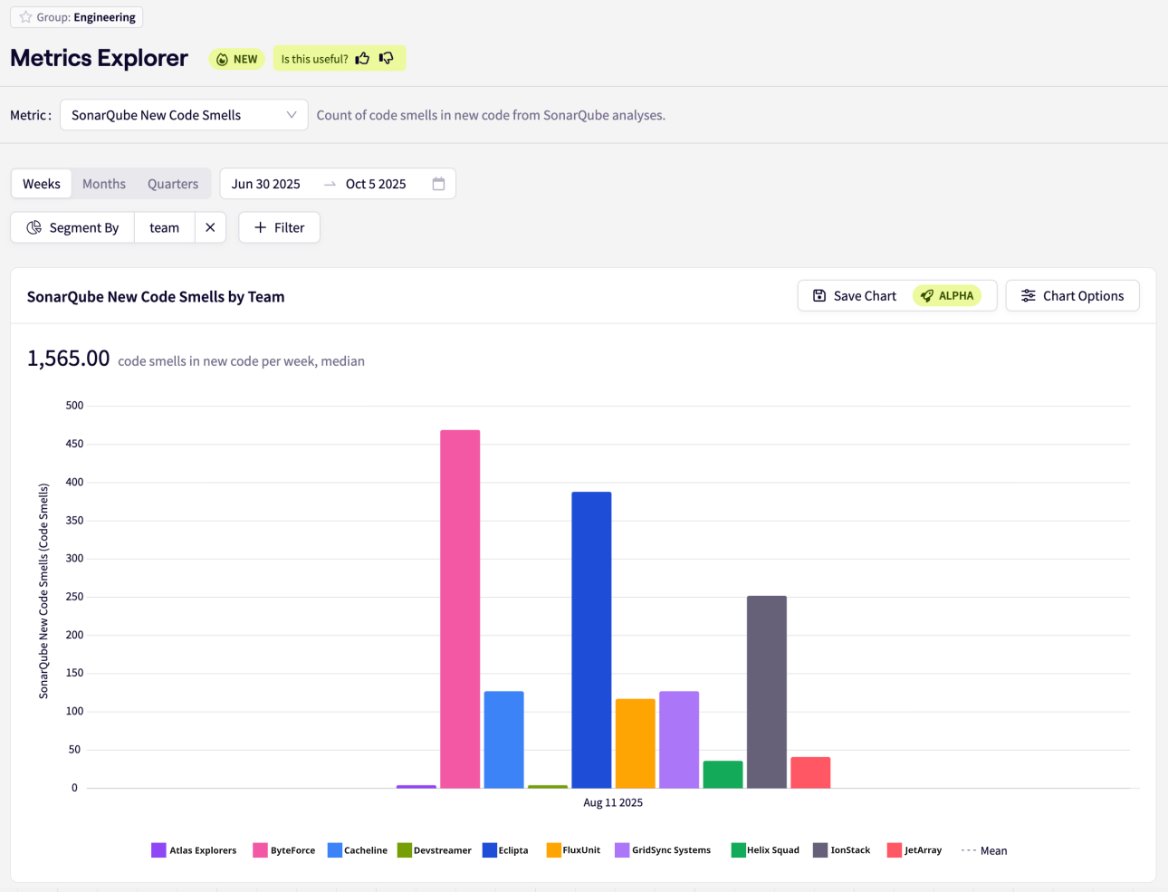Toggle Mean line in chart legend
The width and height of the screenshot is (1168, 892).
tap(984, 850)
